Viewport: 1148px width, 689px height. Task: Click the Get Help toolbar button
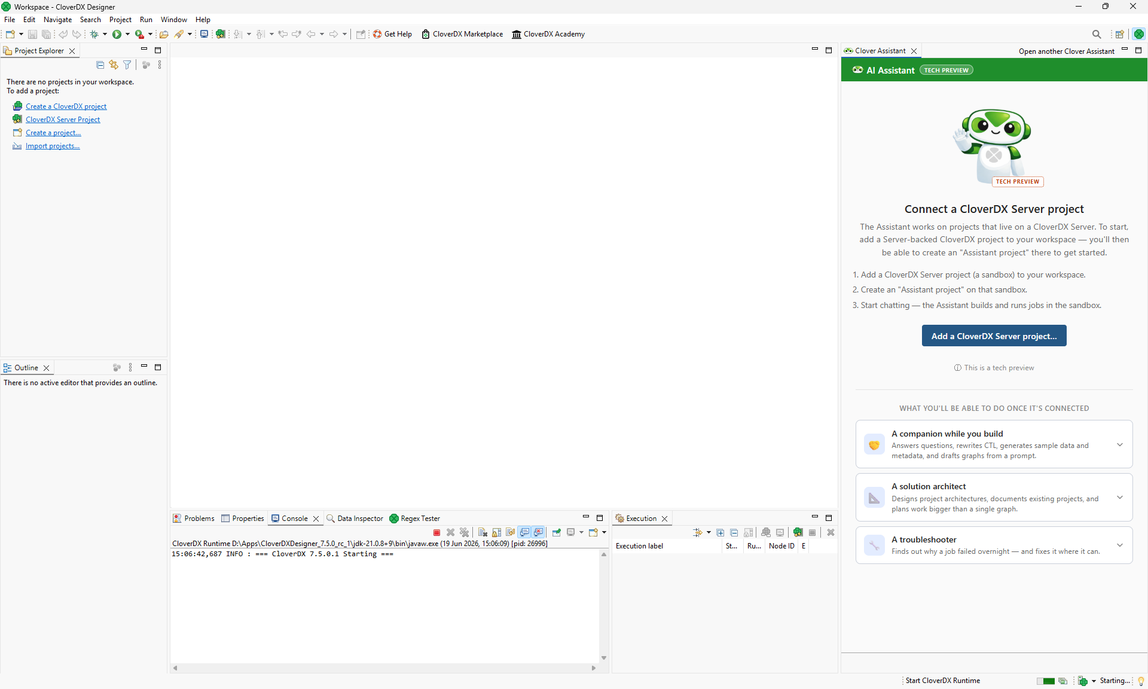[392, 34]
